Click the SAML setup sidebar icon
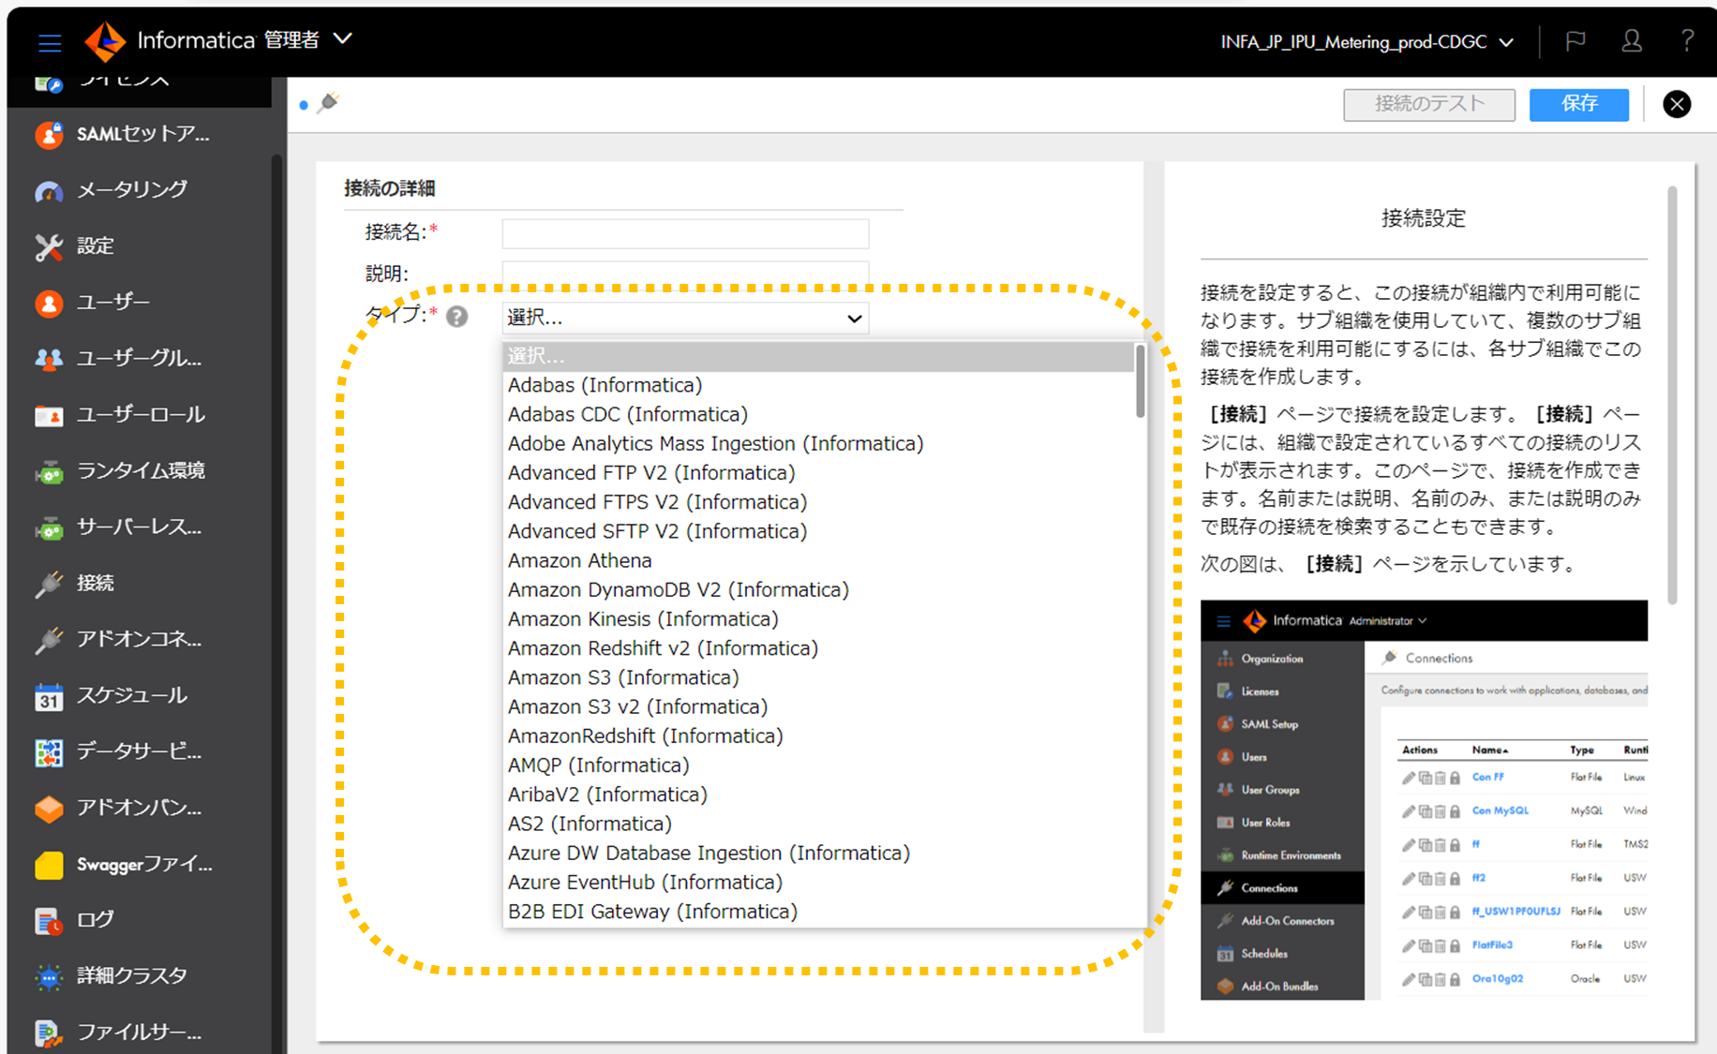 (x=49, y=135)
